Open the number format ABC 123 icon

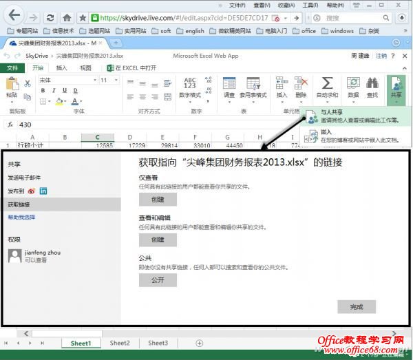[x=190, y=84]
